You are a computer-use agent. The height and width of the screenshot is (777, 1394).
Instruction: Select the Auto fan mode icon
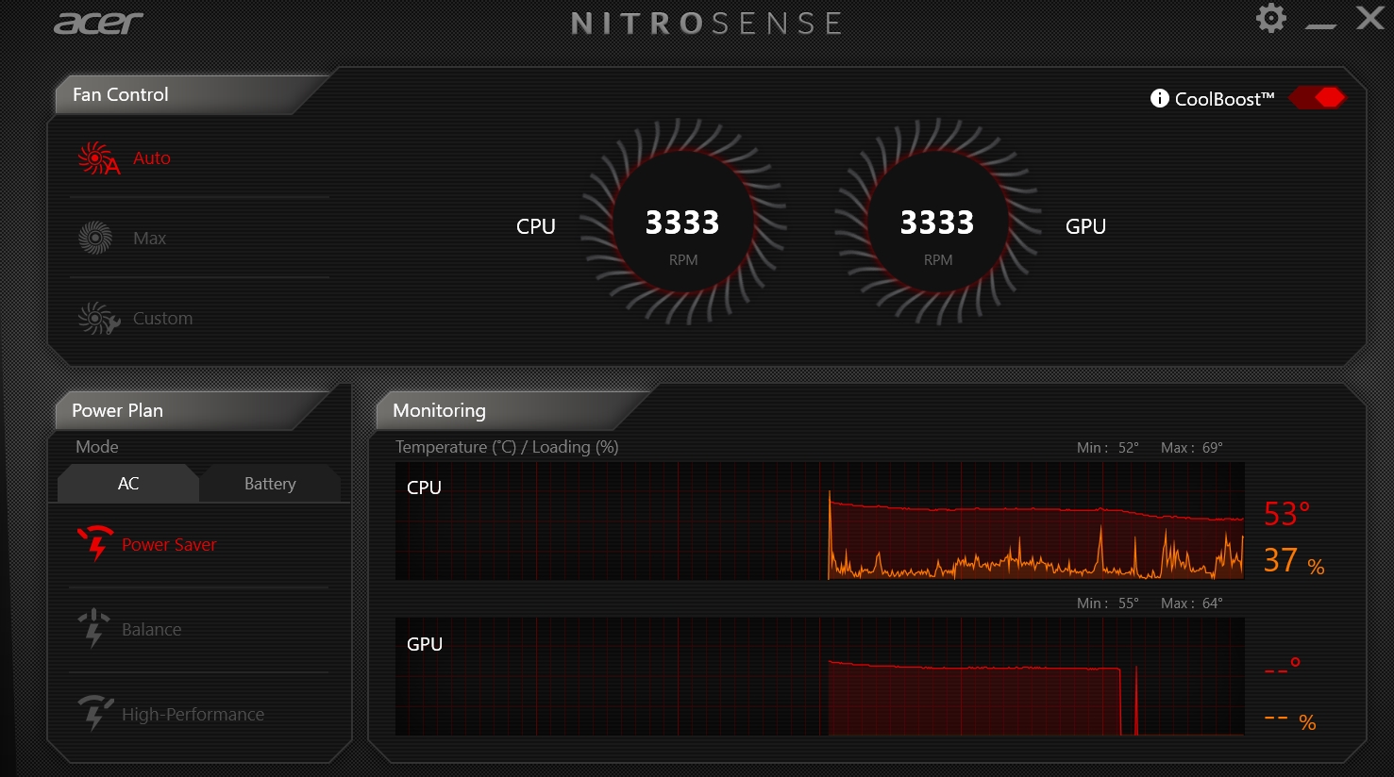point(98,158)
